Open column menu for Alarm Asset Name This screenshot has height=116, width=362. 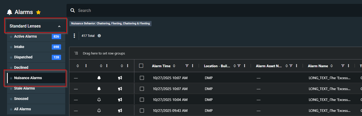point(297,66)
